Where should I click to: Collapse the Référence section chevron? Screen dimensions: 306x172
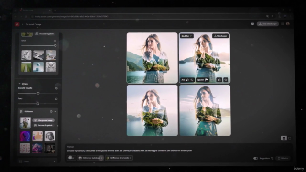pos(55,111)
